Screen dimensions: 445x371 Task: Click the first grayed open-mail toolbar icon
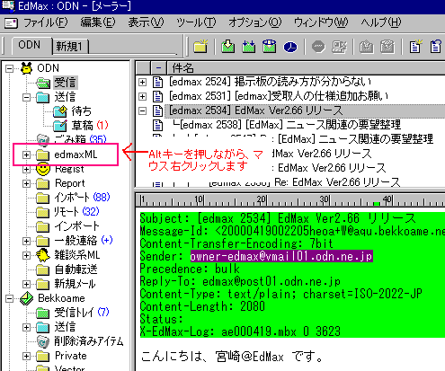point(367,47)
